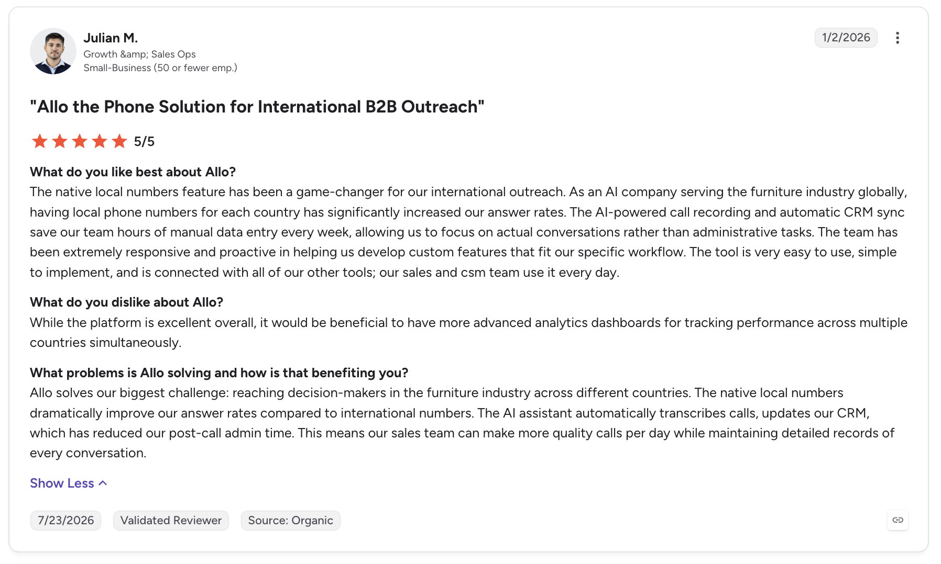Click the first rating star

(x=40, y=141)
